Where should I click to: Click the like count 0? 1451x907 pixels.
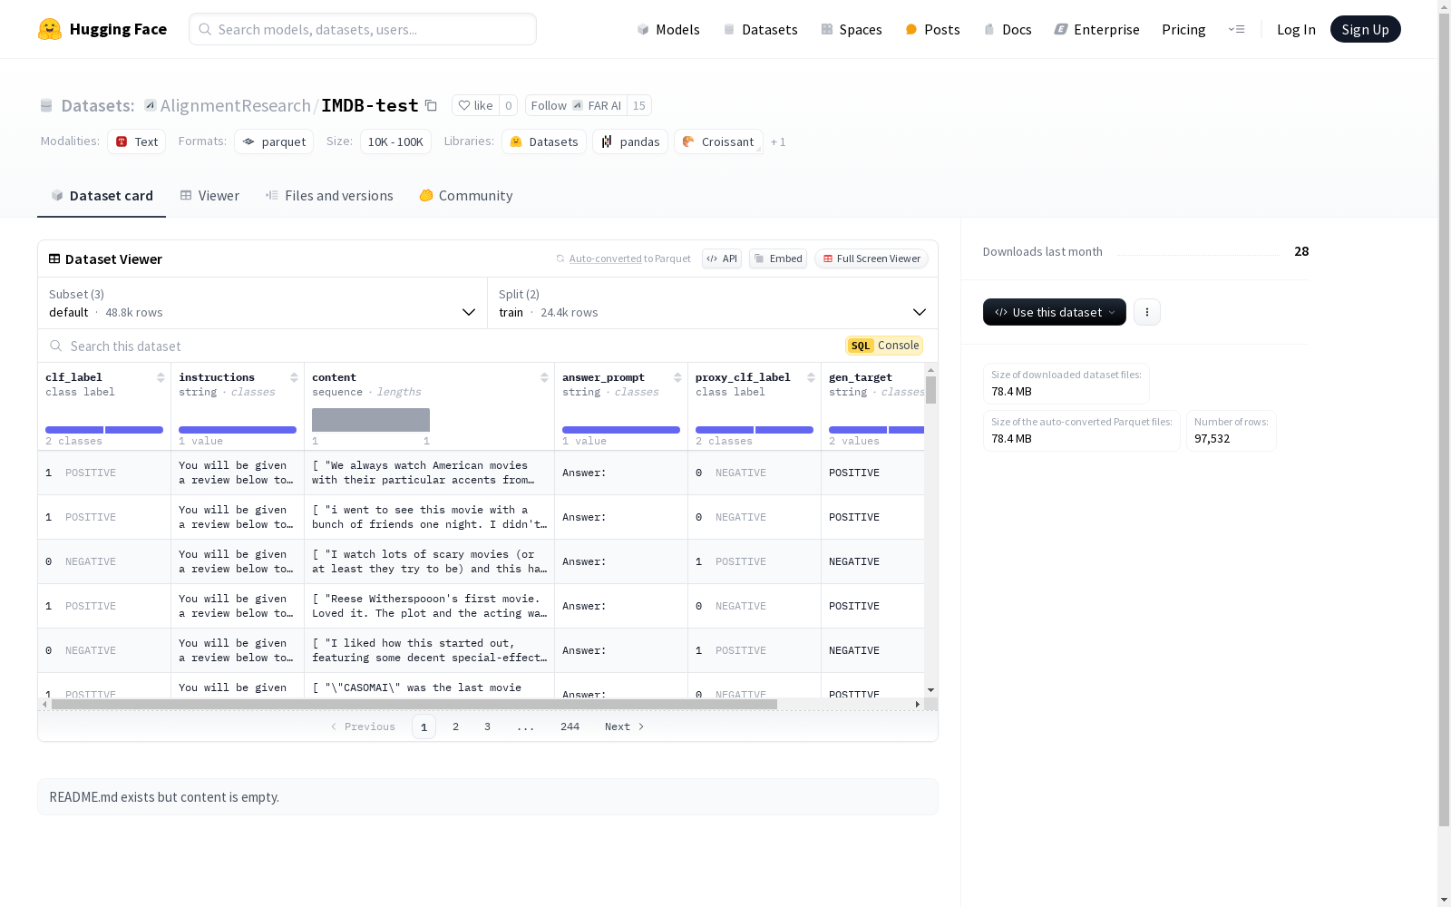point(509,105)
